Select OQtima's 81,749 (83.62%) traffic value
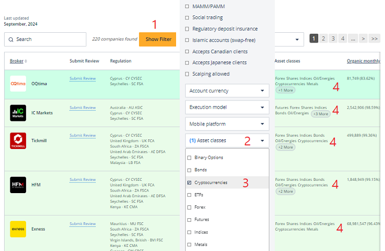This screenshot has width=385, height=251. pyautogui.click(x=361, y=78)
